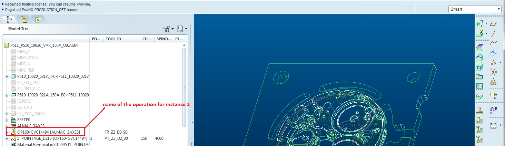Click the navigator panel collapse handle
Screen dimensions: 505x146
[x=192, y=123]
